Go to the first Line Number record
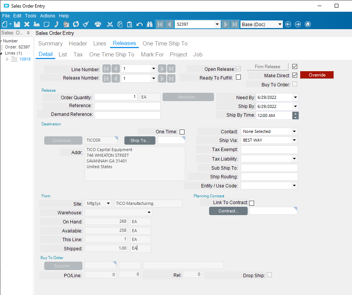The width and height of the screenshot is (352, 295). 107,69
